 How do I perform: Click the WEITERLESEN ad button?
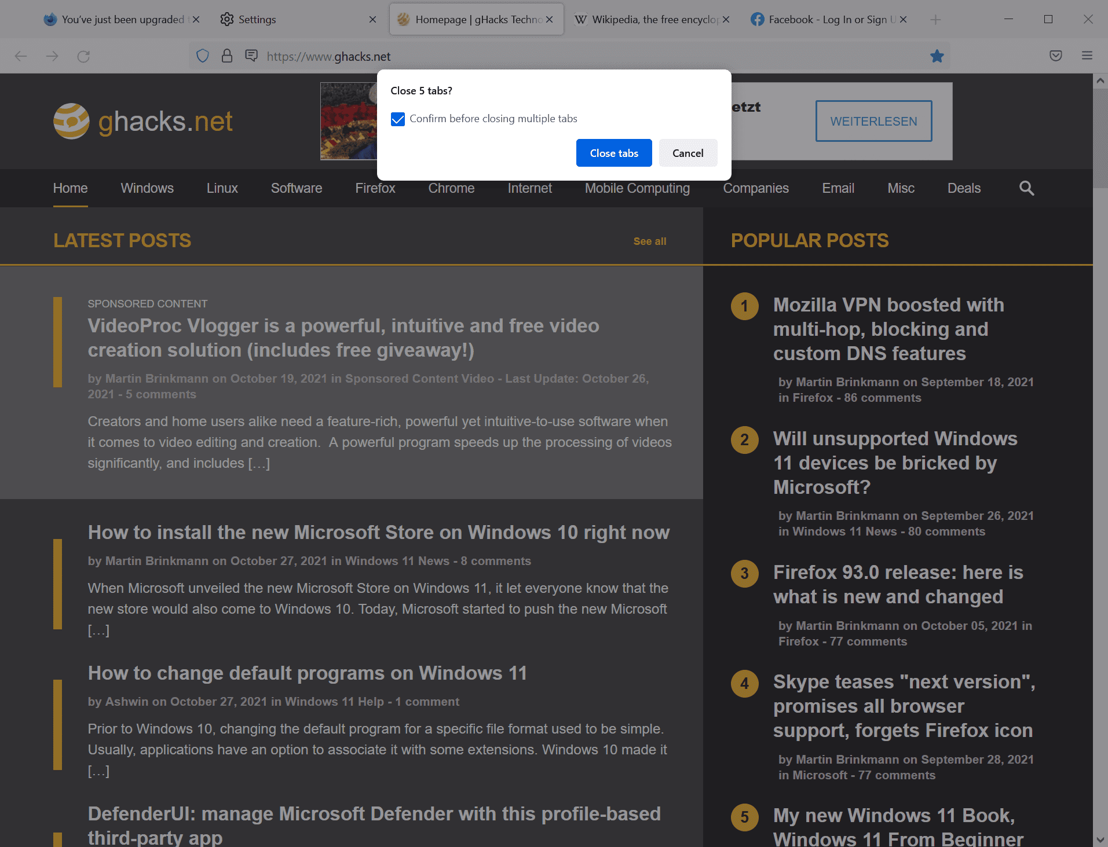873,121
